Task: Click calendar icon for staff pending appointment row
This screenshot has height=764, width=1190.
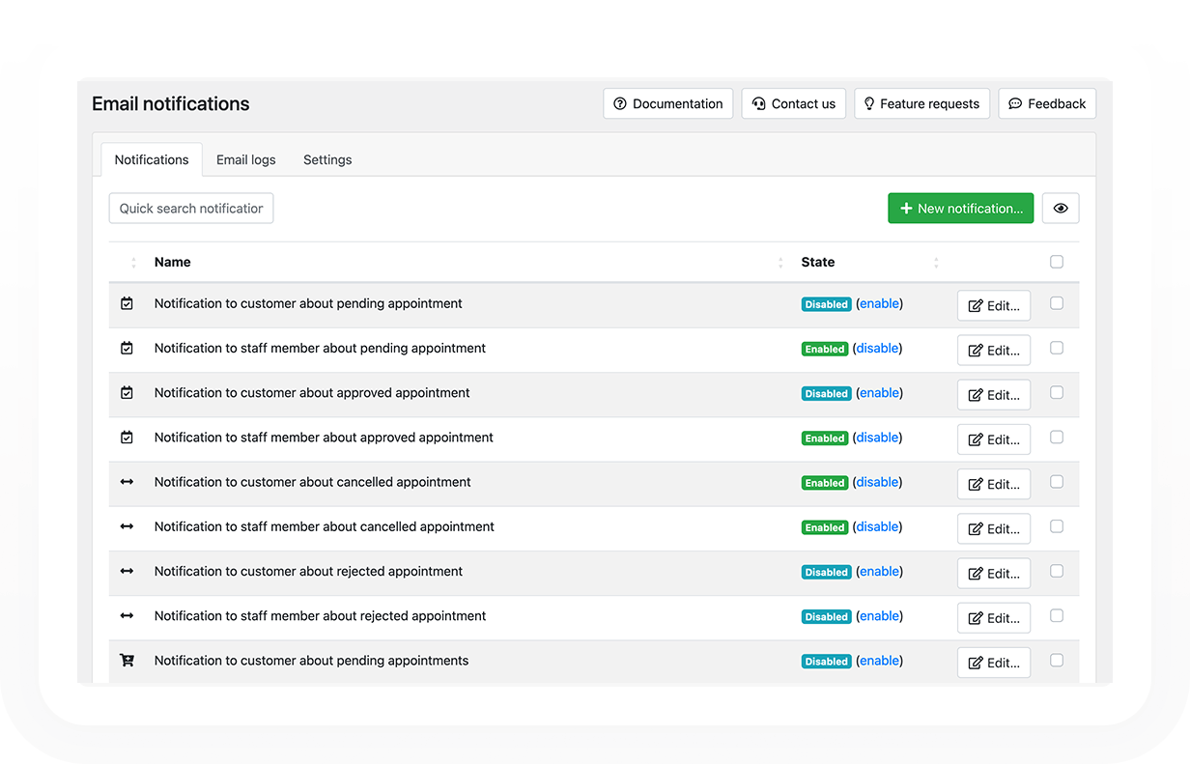Action: [x=127, y=348]
